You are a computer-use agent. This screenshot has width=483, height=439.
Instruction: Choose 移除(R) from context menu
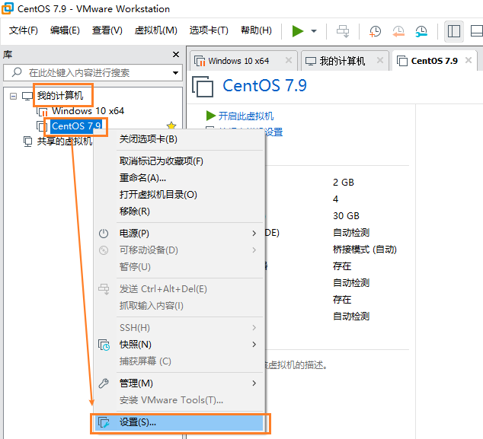pyautogui.click(x=179, y=212)
